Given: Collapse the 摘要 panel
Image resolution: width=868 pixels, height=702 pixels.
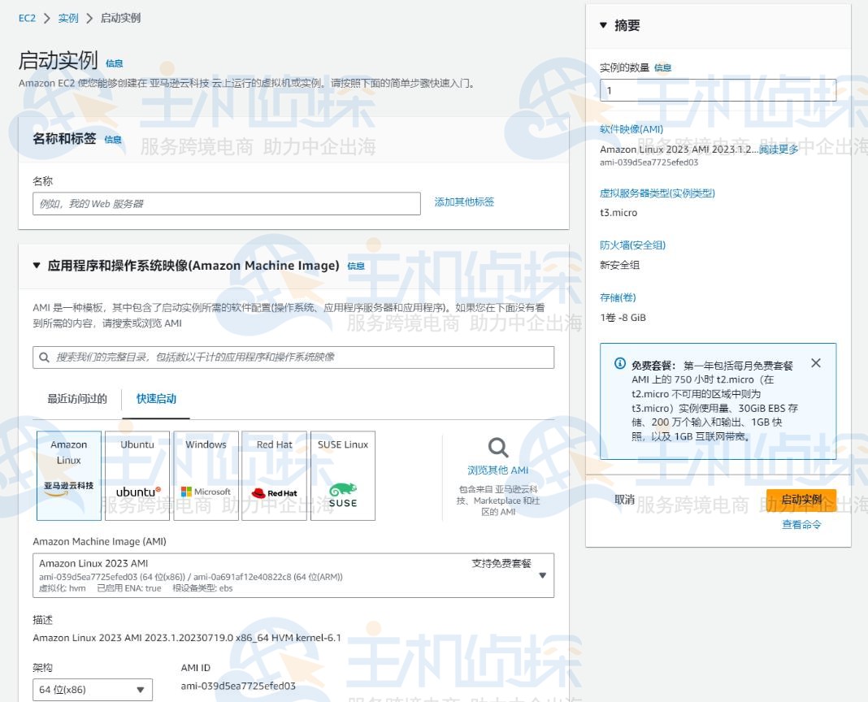Looking at the screenshot, I should click(x=601, y=25).
